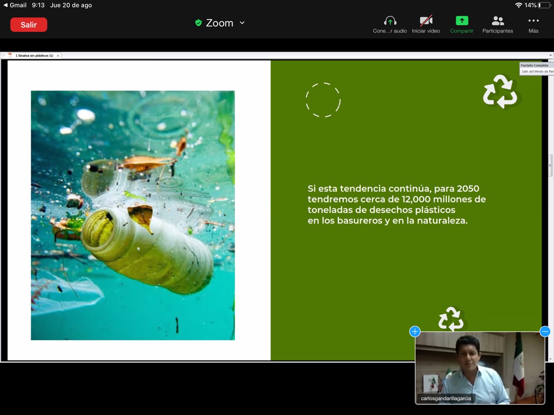Tap the underwater plastic bottle photo
The height and width of the screenshot is (415, 554).
click(x=133, y=215)
